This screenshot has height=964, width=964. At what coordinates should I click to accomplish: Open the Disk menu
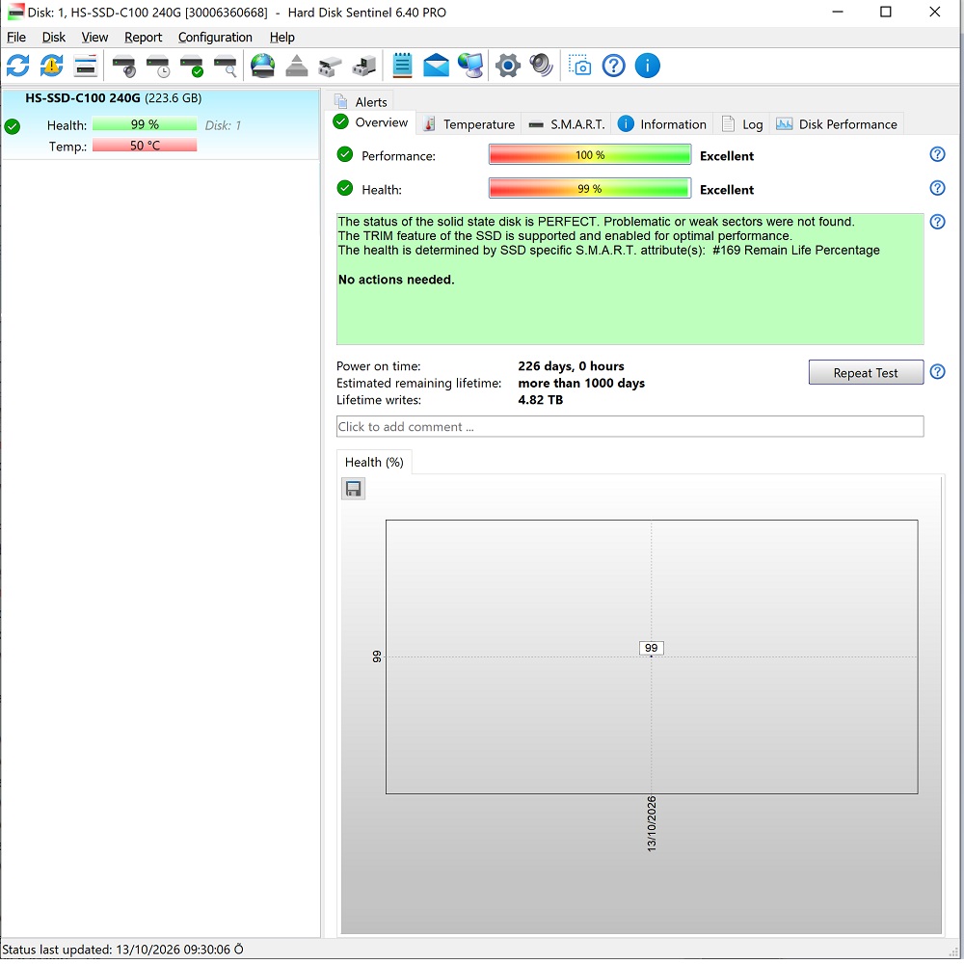point(53,38)
